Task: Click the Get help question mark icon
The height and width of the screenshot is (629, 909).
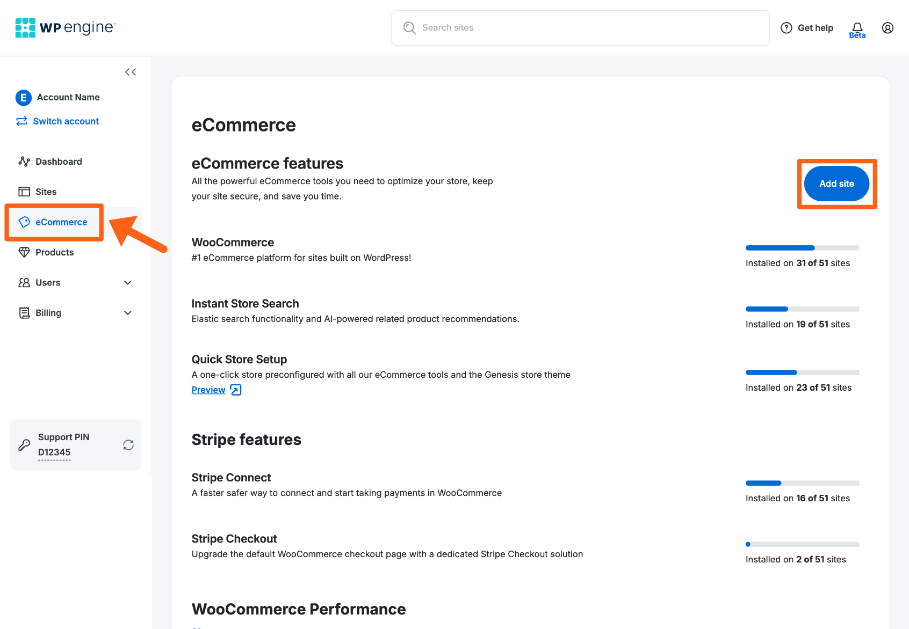Action: coord(786,28)
